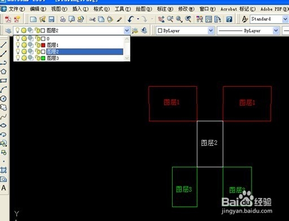
Task: Open 编辑 (Edit) menu
Action: pyautogui.click(x=38, y=9)
